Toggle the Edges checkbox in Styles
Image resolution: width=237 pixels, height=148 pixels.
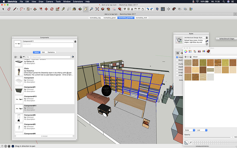(x=177, y=57)
